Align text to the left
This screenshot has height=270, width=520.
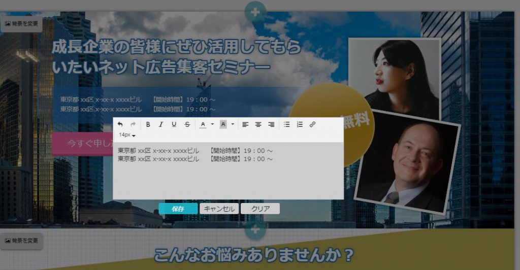245,124
